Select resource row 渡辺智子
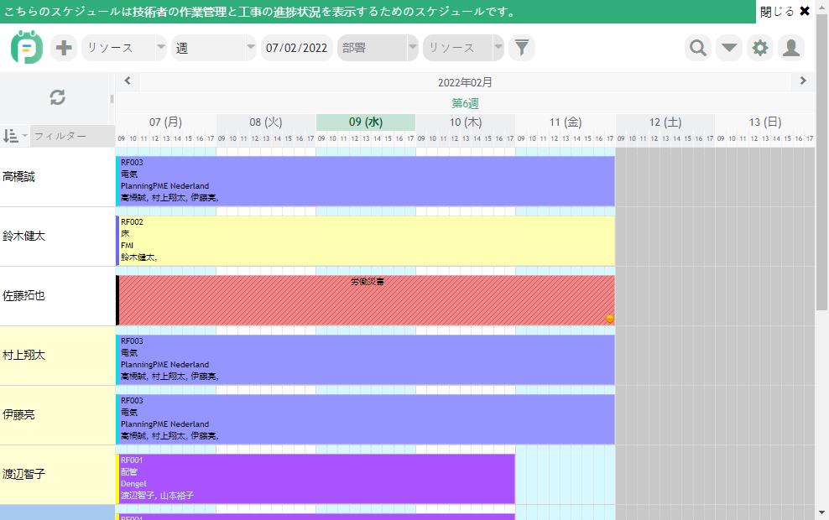This screenshot has height=520, width=829. coord(58,475)
